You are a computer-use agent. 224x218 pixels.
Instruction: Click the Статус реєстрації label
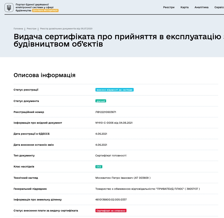pos(26,90)
